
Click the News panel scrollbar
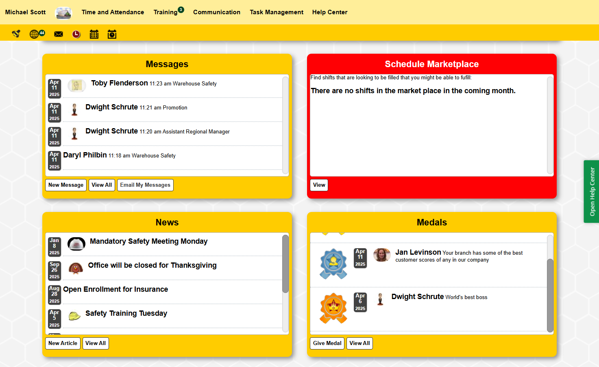tap(285, 264)
